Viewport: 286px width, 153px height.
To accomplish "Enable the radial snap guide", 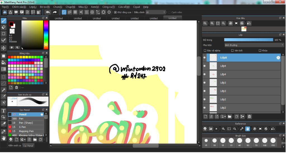I will pyautogui.click(x=87, y=12).
